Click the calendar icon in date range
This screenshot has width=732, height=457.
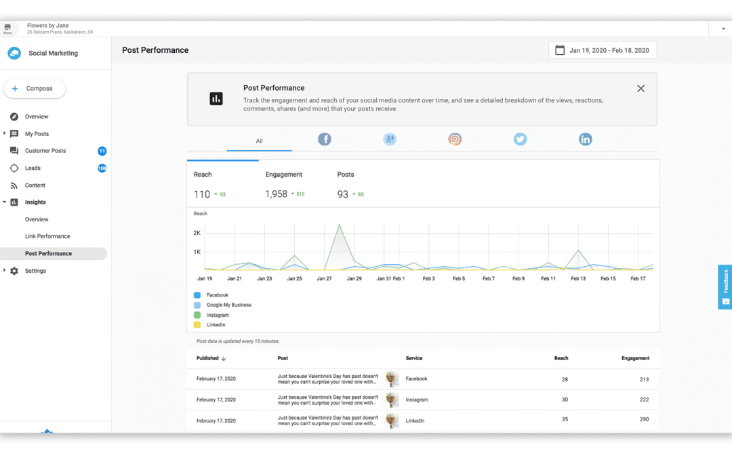[560, 50]
